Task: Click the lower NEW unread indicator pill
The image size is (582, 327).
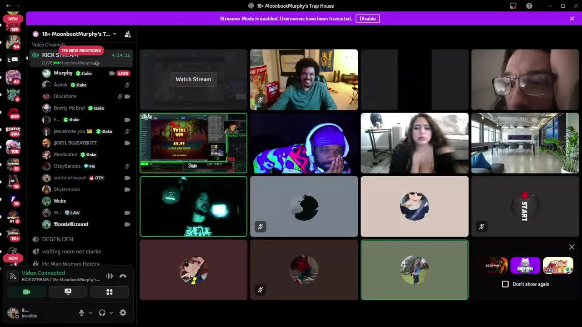Action: 13,258
